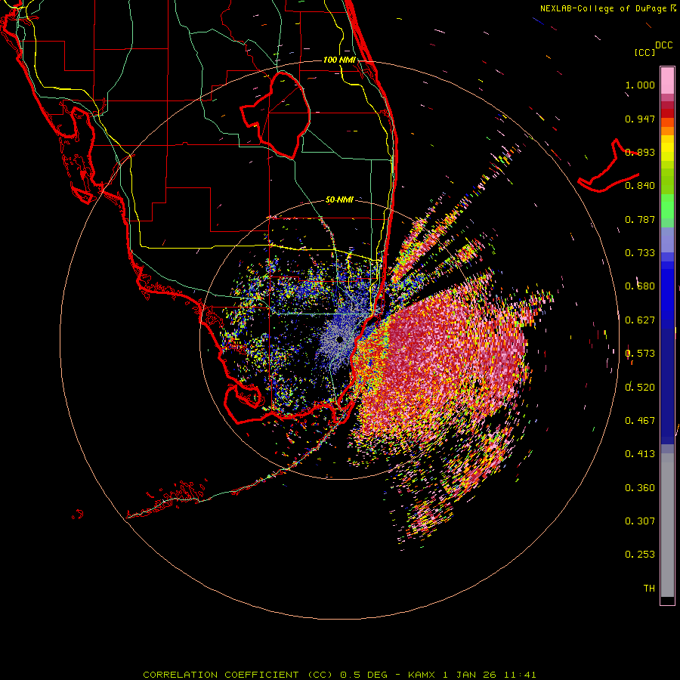Click the 0.413 scale value

tap(640, 454)
